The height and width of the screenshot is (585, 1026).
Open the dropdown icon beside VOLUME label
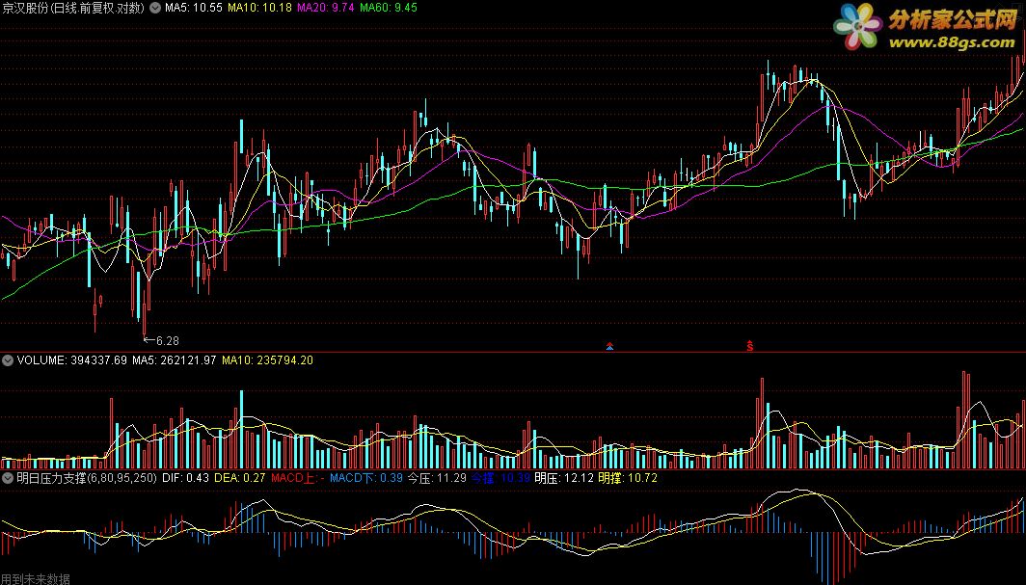pyautogui.click(x=8, y=360)
